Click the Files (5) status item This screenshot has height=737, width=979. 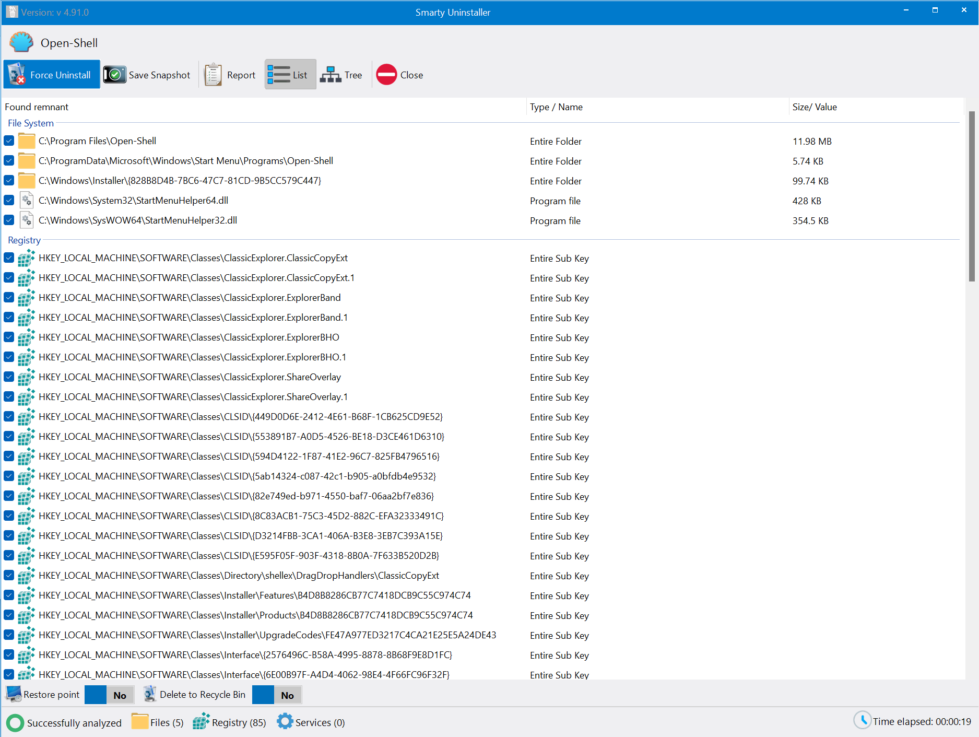(x=158, y=722)
